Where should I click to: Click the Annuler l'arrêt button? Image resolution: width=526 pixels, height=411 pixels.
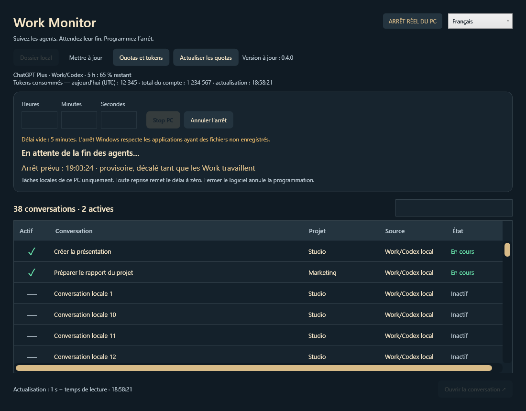[208, 120]
